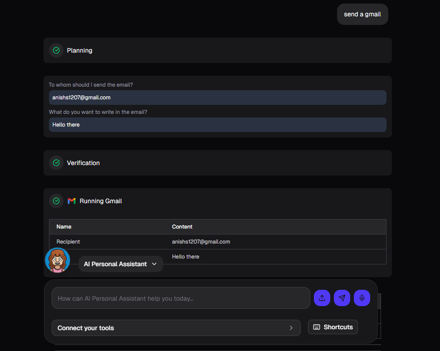The image size is (440, 351).
Task: Click the 'send a gmail' message bubble
Action: (362, 14)
